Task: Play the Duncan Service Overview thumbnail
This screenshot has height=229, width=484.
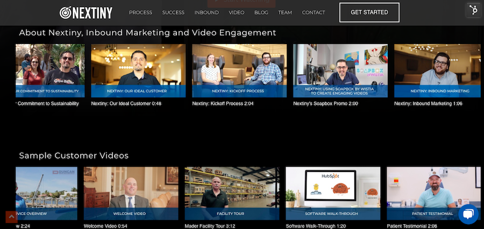Action: pos(46,194)
